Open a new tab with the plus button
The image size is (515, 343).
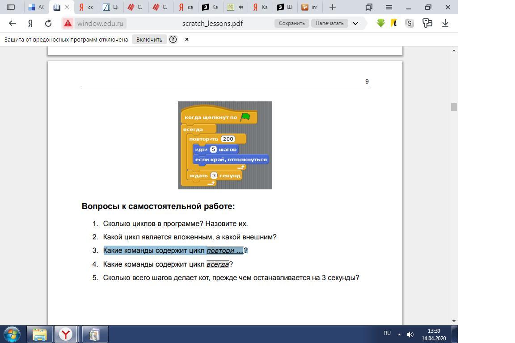tap(333, 7)
